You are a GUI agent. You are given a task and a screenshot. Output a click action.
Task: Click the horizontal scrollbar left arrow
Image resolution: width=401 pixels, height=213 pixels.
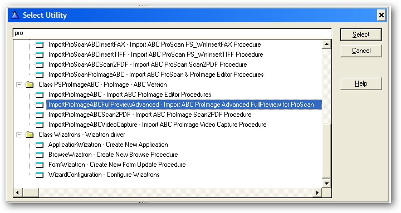pos(18,193)
